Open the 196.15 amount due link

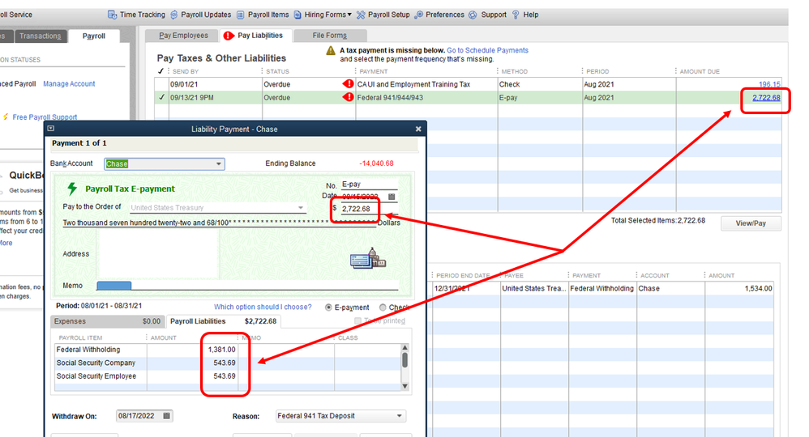[x=769, y=84]
